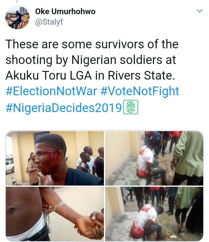Select the #NigeriaDecides2019 hashtag
Viewport: 209px width, 242px height.
tap(64, 107)
